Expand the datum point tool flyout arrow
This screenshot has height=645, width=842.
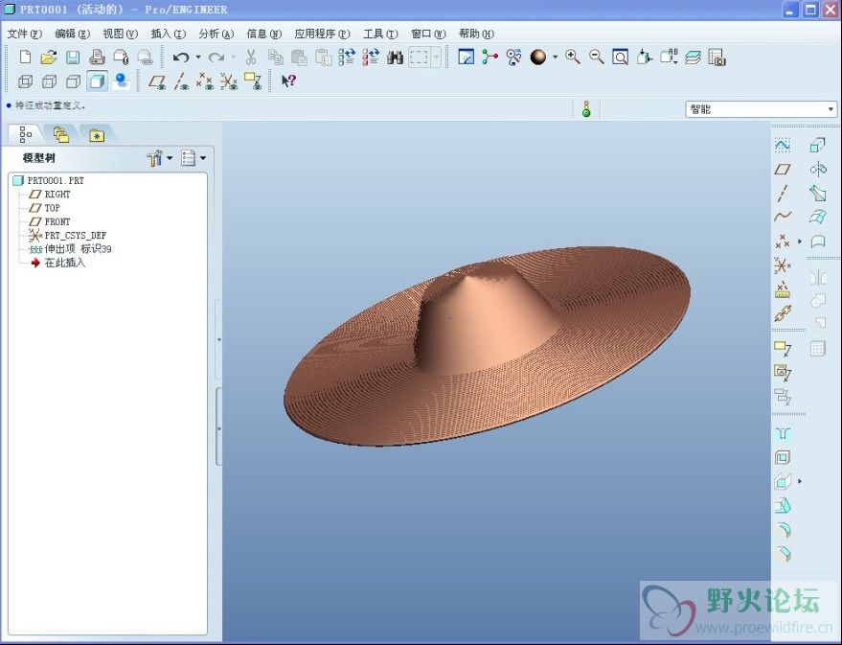[x=800, y=242]
